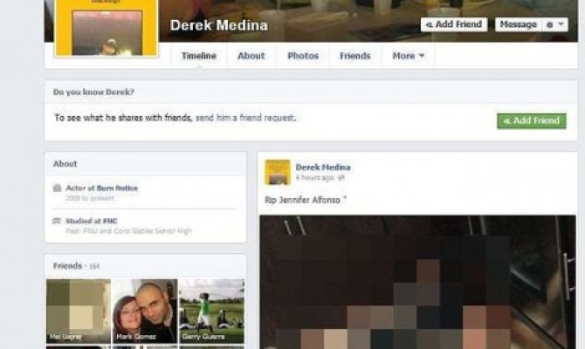Go to the Friends tab
Image resolution: width=585 pixels, height=349 pixels.
[x=355, y=56]
